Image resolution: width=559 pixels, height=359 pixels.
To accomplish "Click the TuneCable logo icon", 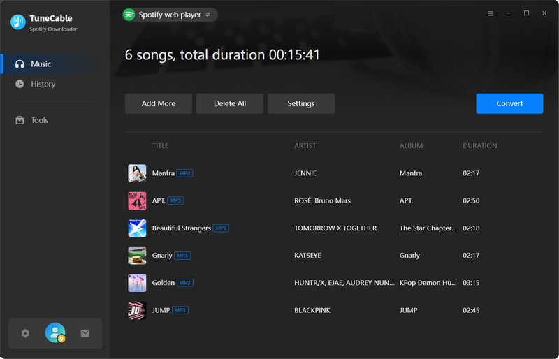I will pos(18,22).
